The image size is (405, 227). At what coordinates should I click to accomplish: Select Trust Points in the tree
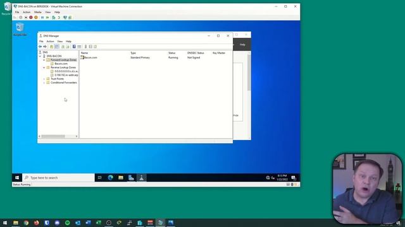pyautogui.click(x=57, y=79)
